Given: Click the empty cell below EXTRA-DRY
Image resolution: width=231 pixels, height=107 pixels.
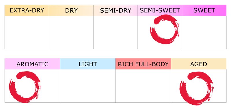Looking at the screenshot, I should click(27, 33).
